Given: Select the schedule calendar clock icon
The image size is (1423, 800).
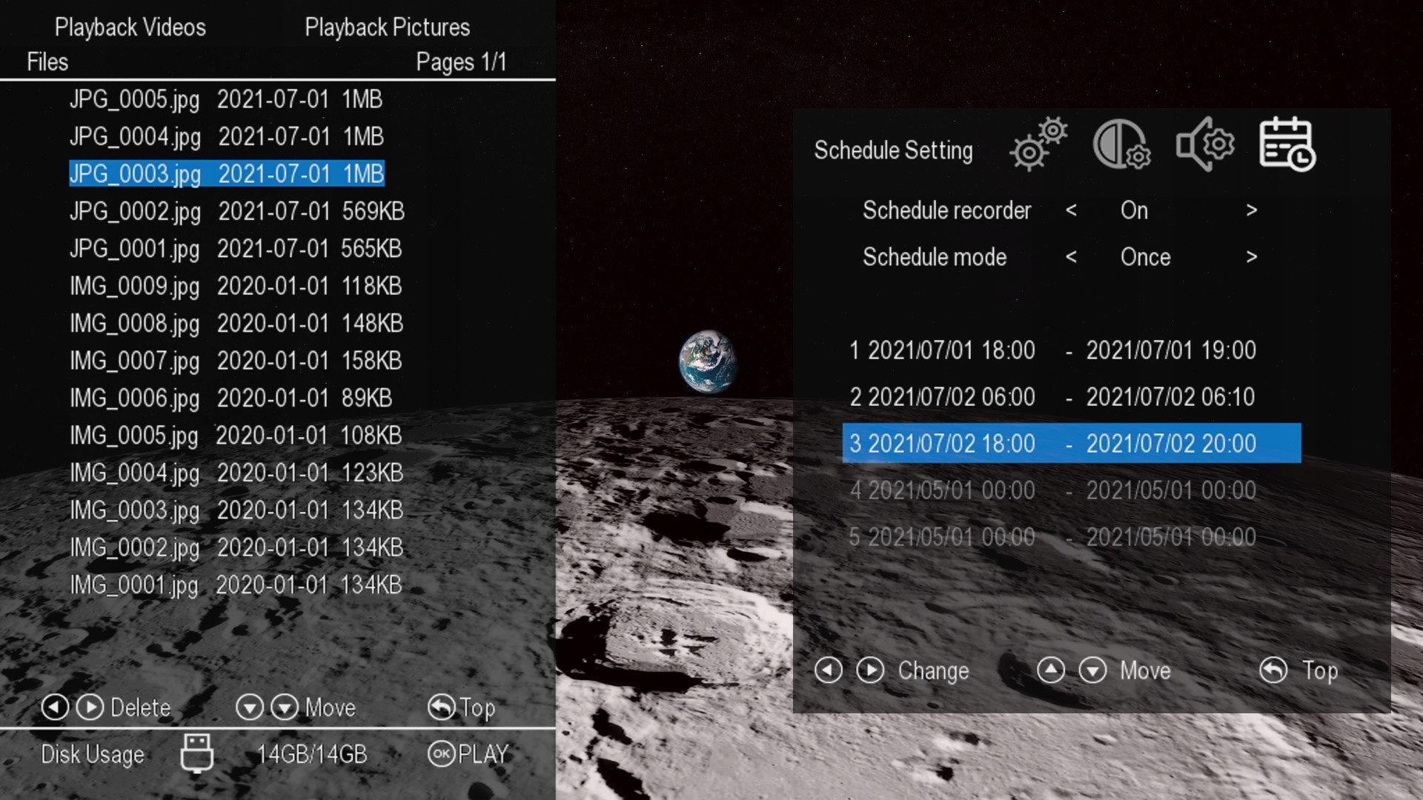Looking at the screenshot, I should [x=1287, y=144].
